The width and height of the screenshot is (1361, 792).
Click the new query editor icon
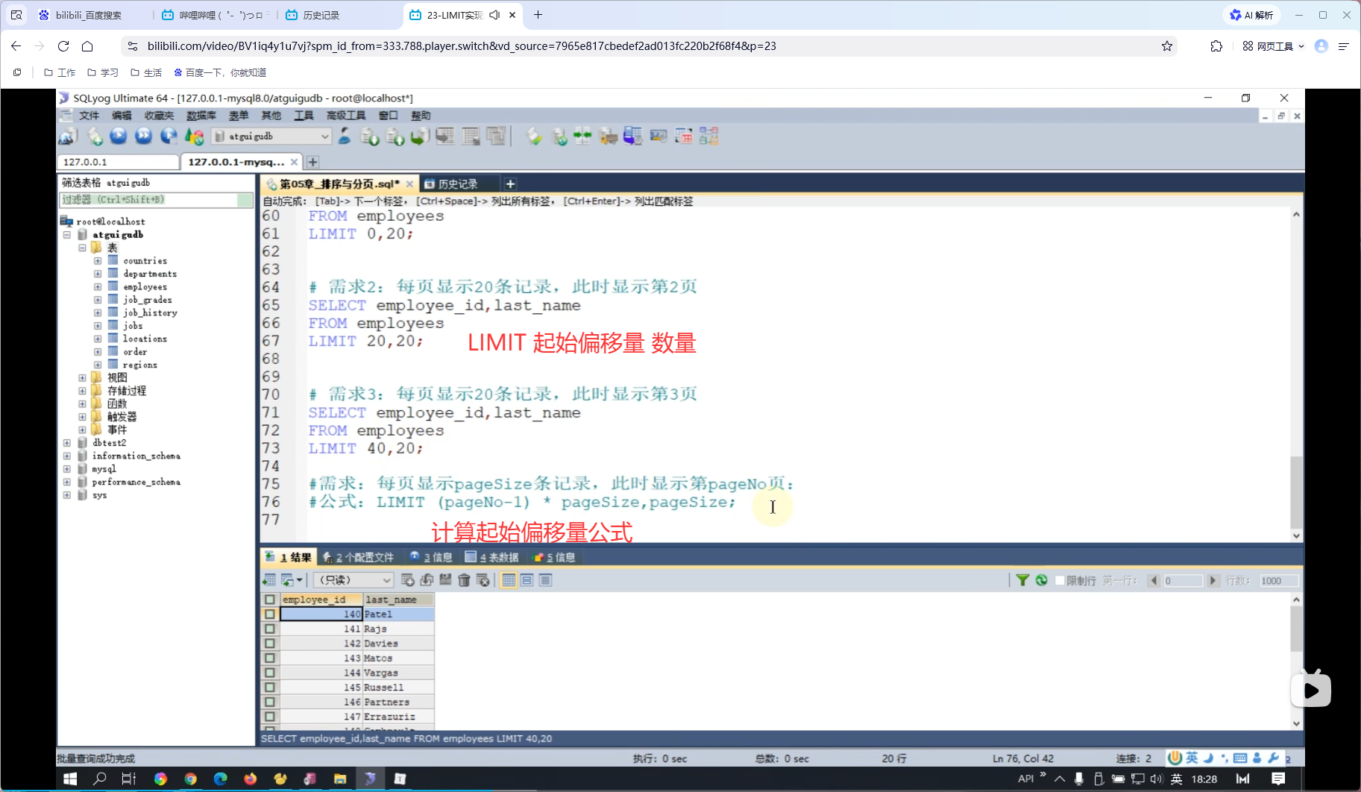[x=95, y=136]
